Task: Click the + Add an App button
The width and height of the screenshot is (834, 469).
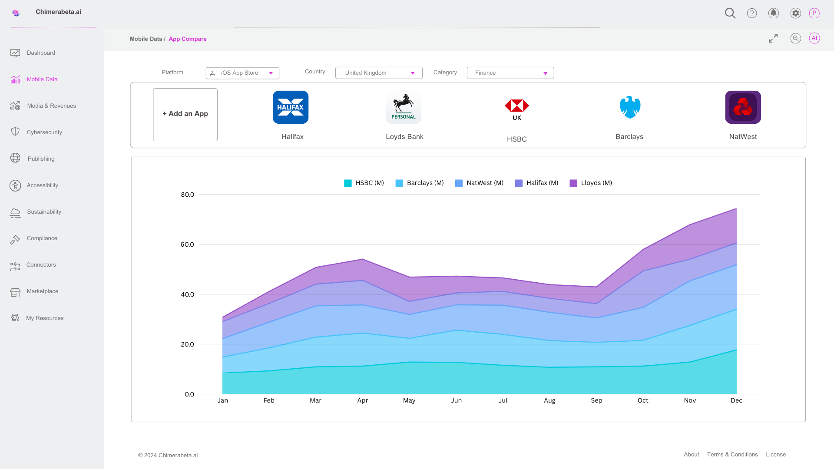Action: 185,115
